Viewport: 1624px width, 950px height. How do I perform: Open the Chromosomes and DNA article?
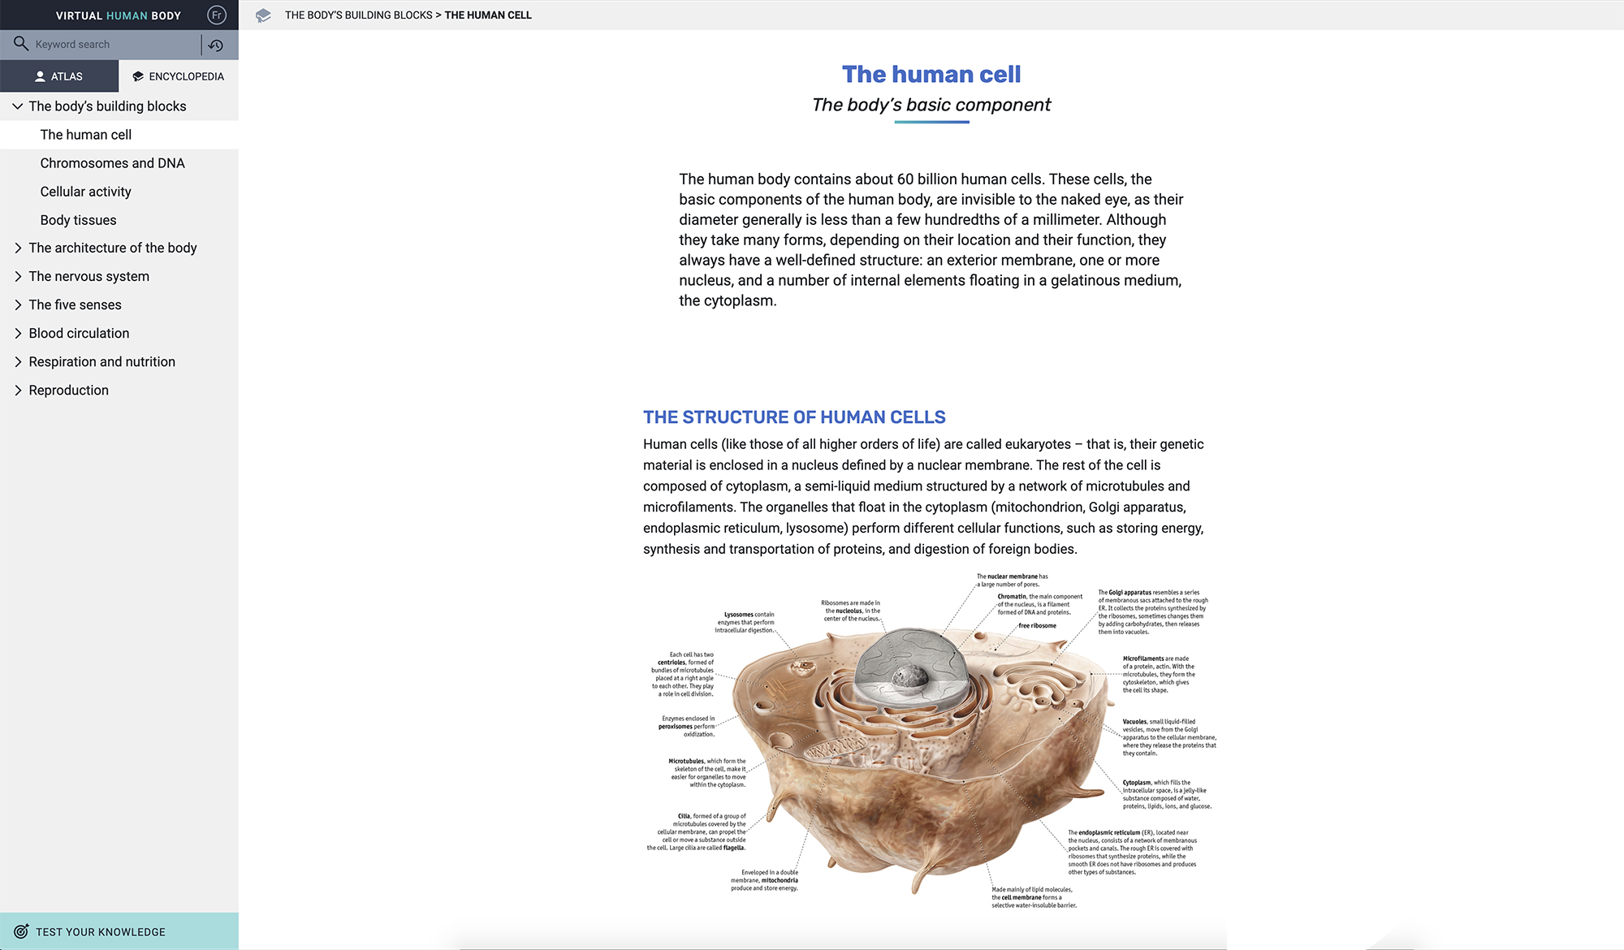(x=112, y=162)
